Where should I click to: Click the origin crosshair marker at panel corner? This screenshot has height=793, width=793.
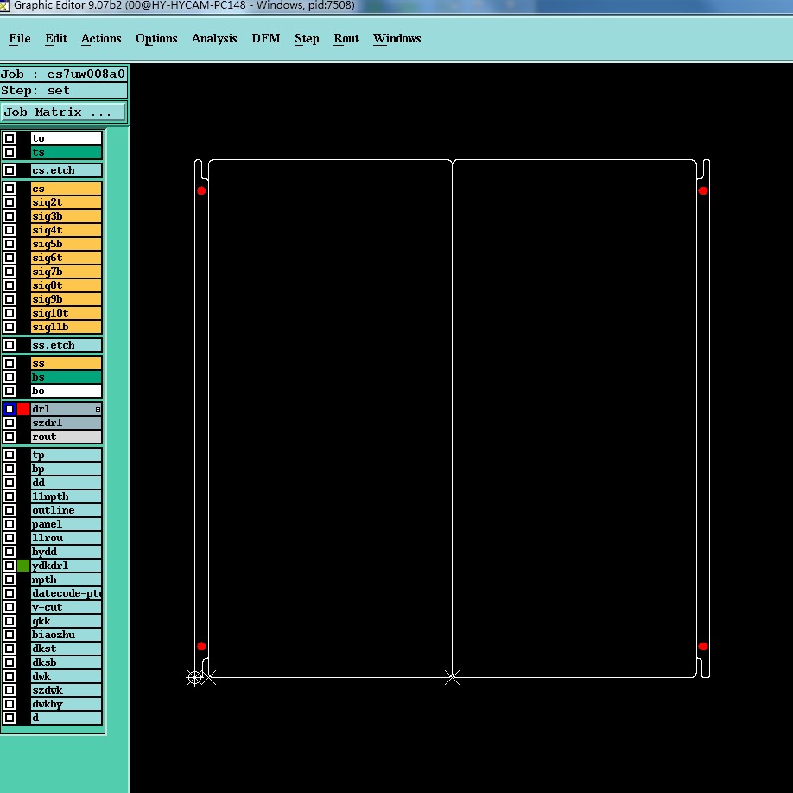pyautogui.click(x=194, y=677)
